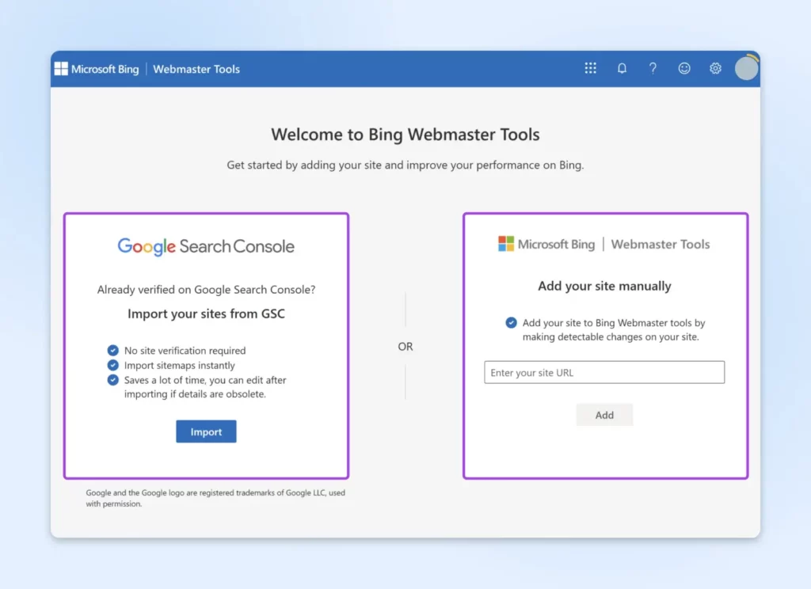Click the Welcome to Bing Webmaster Tools heading
This screenshot has height=589, width=811.
coord(405,135)
